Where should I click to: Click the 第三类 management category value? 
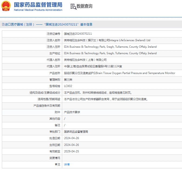point(68,80)
